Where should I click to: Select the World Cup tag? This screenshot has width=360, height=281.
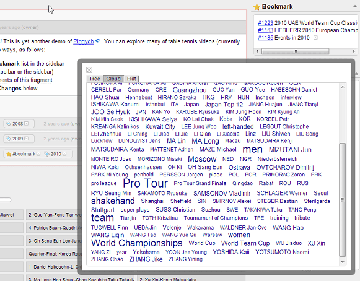click(202, 243)
